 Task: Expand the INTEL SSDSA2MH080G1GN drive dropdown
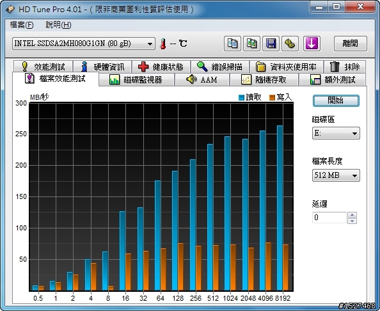pyautogui.click(x=84, y=44)
